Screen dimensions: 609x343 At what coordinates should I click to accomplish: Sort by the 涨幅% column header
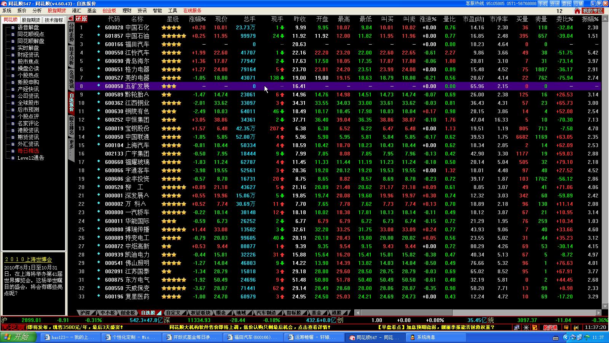point(197,19)
